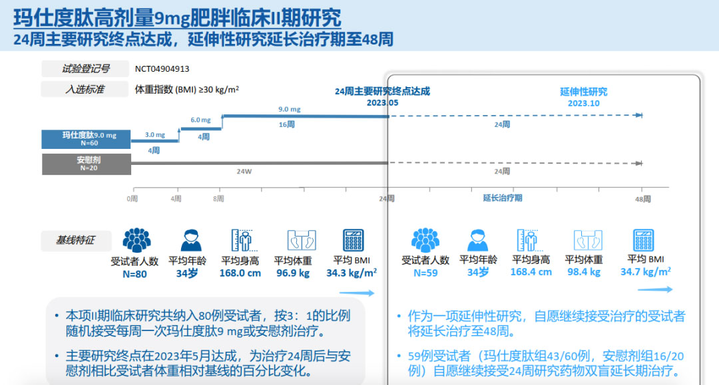Click the gray 安慰剂 N=20 box
719x385 pixels.
(x=85, y=163)
